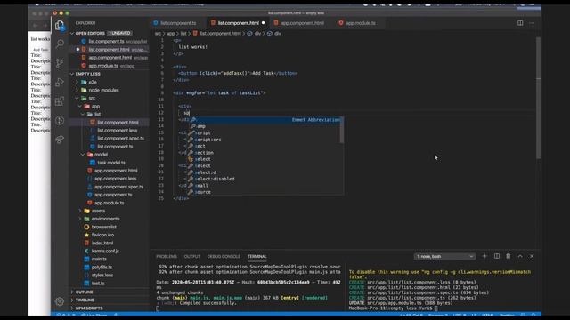Close the terminal panel
The height and width of the screenshot is (320, 570).
(532, 256)
